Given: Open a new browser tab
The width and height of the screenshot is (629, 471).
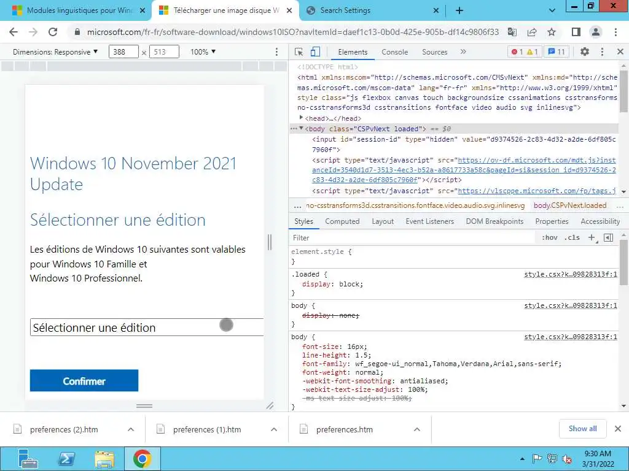Looking at the screenshot, I should (459, 10).
